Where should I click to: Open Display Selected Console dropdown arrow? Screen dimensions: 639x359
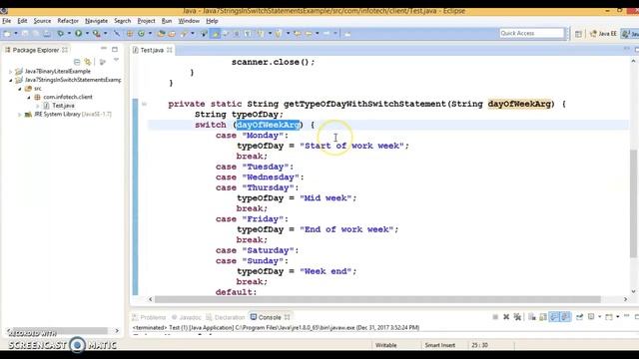(x=600, y=317)
